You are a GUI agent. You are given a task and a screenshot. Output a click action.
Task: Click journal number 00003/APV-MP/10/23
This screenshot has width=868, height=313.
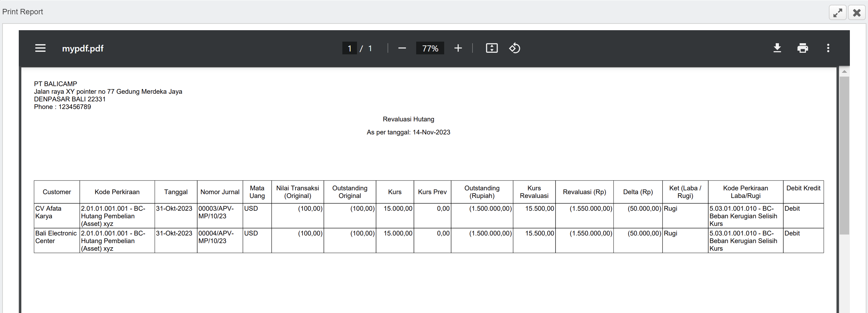(216, 212)
